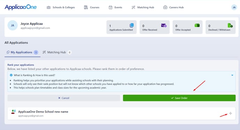The height and width of the screenshot is (130, 240).
Task: Cancel the ranking changes
Action: click(x=64, y=98)
